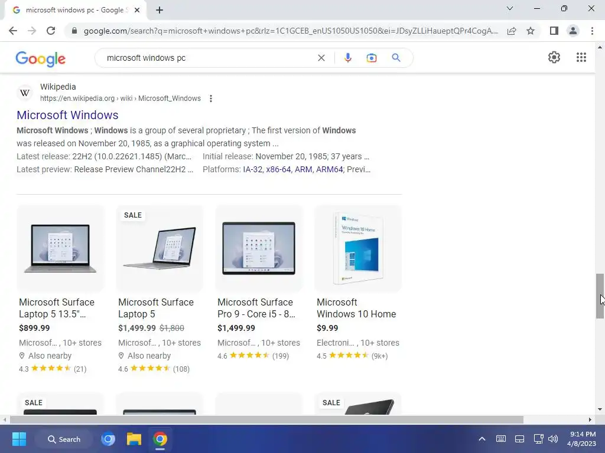
Task: Start voice search with microphone
Action: pyautogui.click(x=347, y=58)
